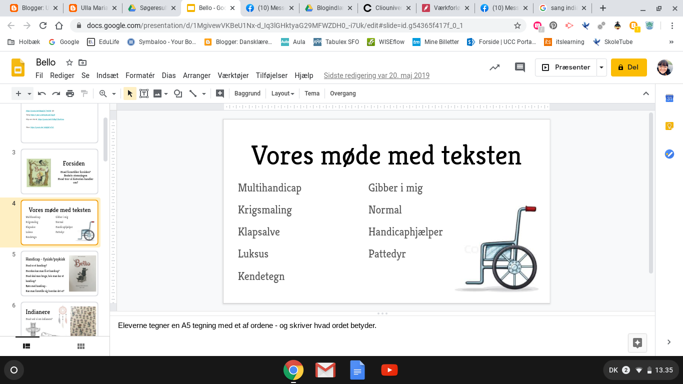Image resolution: width=683 pixels, height=384 pixels.
Task: Switch to the Cliouniver browser tab
Action: (388, 8)
